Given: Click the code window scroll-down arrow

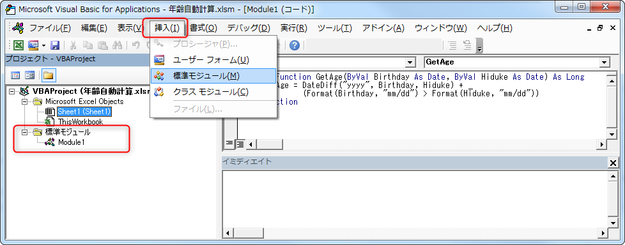Looking at the screenshot, I should (612, 134).
